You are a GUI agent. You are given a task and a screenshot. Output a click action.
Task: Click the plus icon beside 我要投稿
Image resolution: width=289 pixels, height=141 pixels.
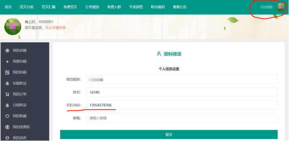click(7, 61)
